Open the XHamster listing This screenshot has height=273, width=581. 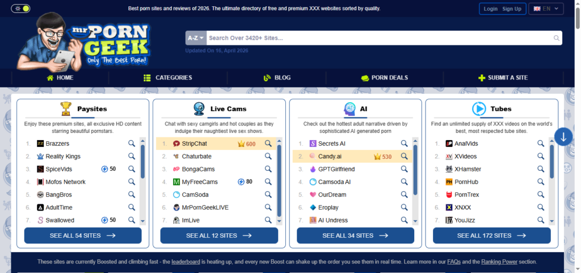(x=468, y=169)
